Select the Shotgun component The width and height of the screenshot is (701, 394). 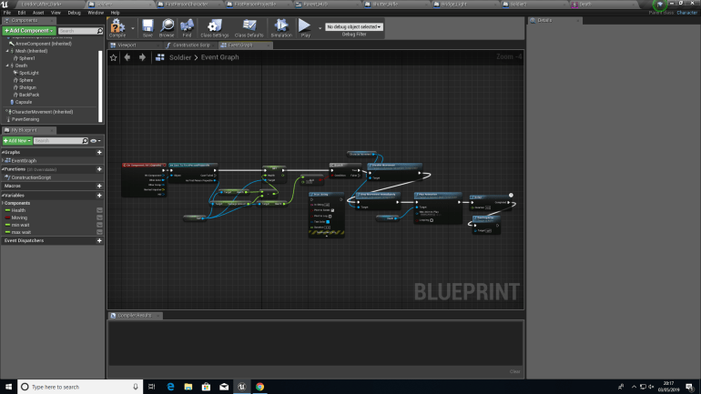click(27, 87)
